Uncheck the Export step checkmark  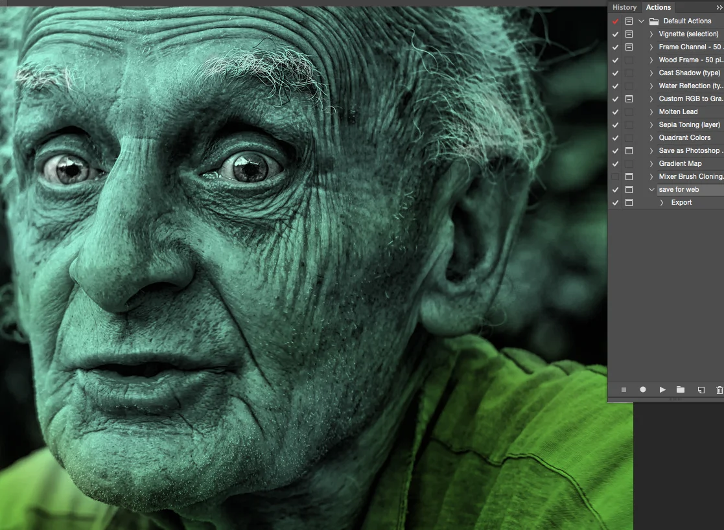615,202
